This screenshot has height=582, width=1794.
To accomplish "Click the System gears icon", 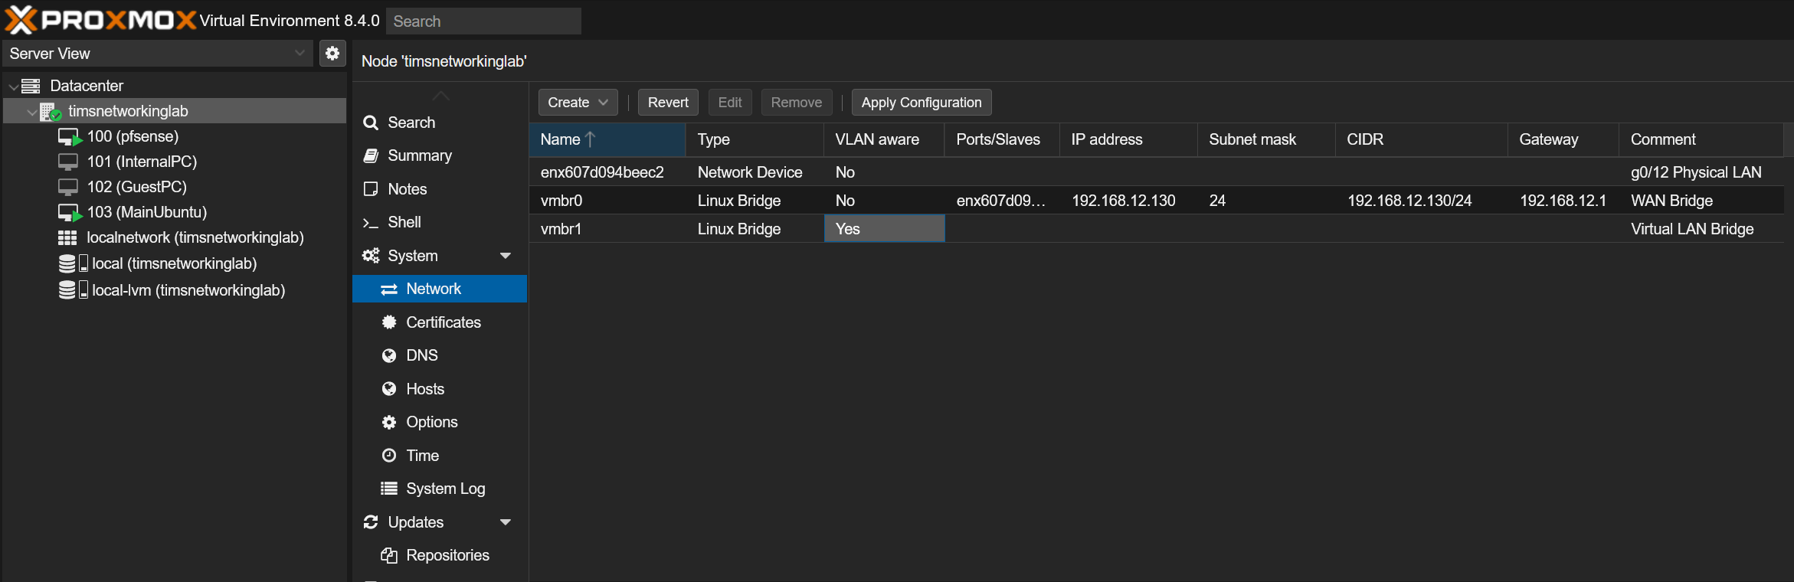I will 371,256.
